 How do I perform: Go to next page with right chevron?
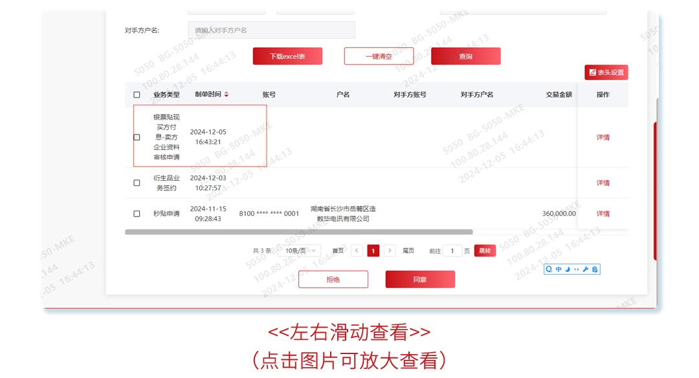click(388, 250)
